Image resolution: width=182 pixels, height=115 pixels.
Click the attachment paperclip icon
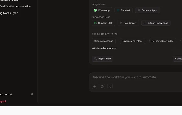point(102,86)
